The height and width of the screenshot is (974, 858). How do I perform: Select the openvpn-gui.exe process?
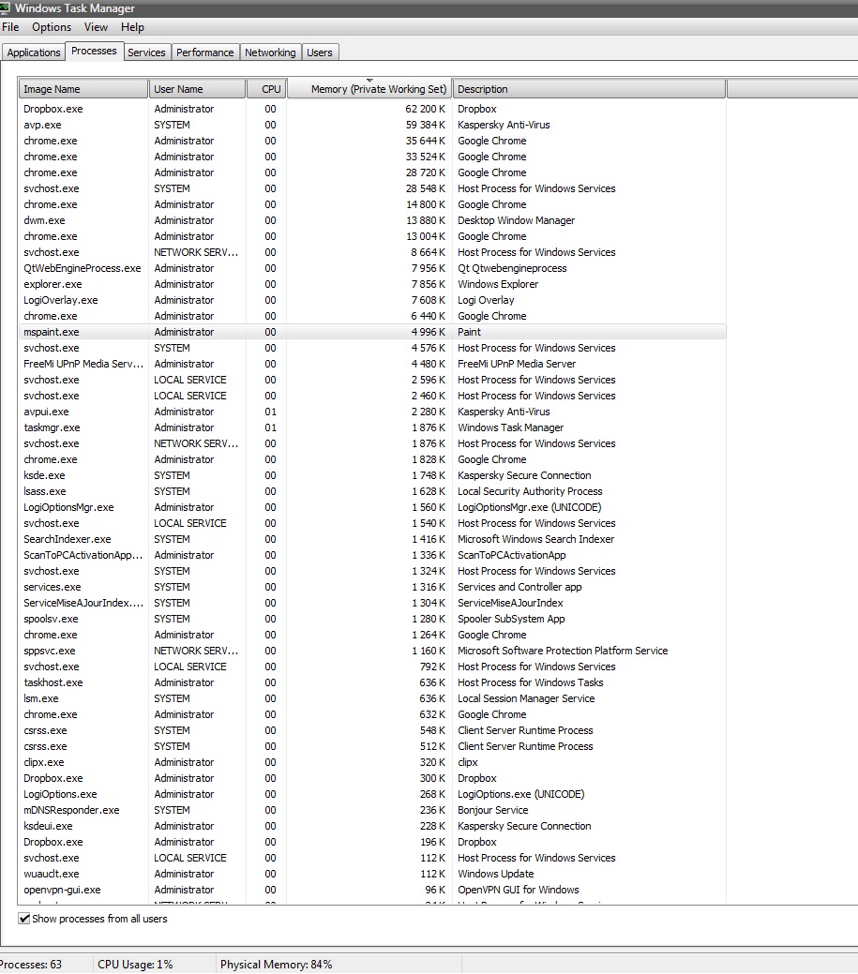pyautogui.click(x=372, y=891)
